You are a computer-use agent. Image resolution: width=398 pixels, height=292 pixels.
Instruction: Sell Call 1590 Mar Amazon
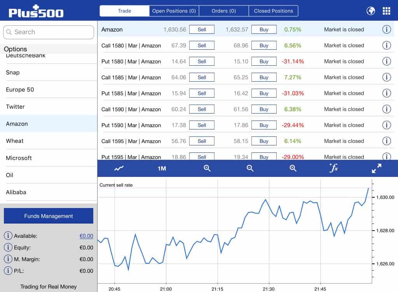pos(202,109)
